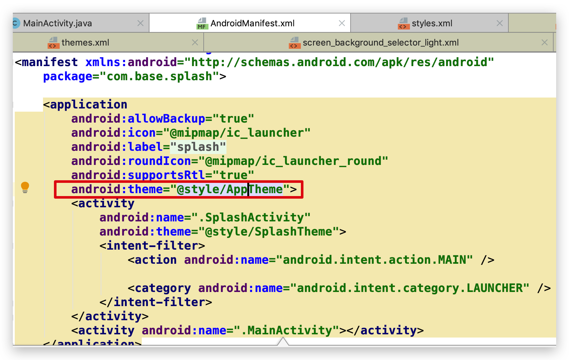This screenshot has width=569, height=360.
Task: Click the <manifest opening tag
Action: (x=47, y=62)
